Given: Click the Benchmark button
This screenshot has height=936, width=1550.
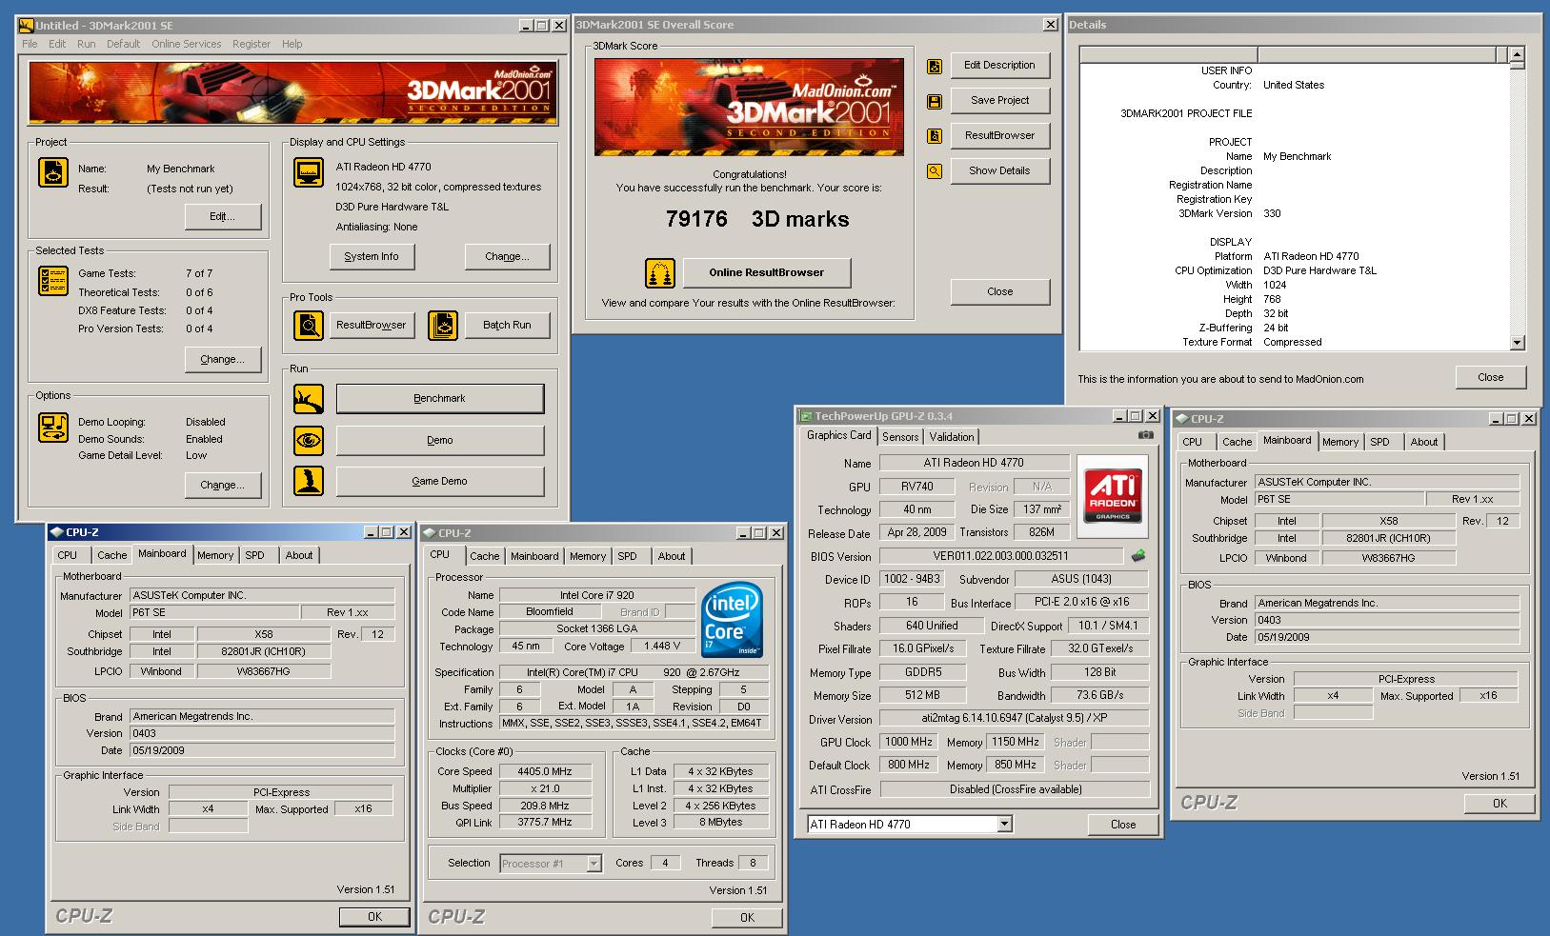Looking at the screenshot, I should click(439, 399).
